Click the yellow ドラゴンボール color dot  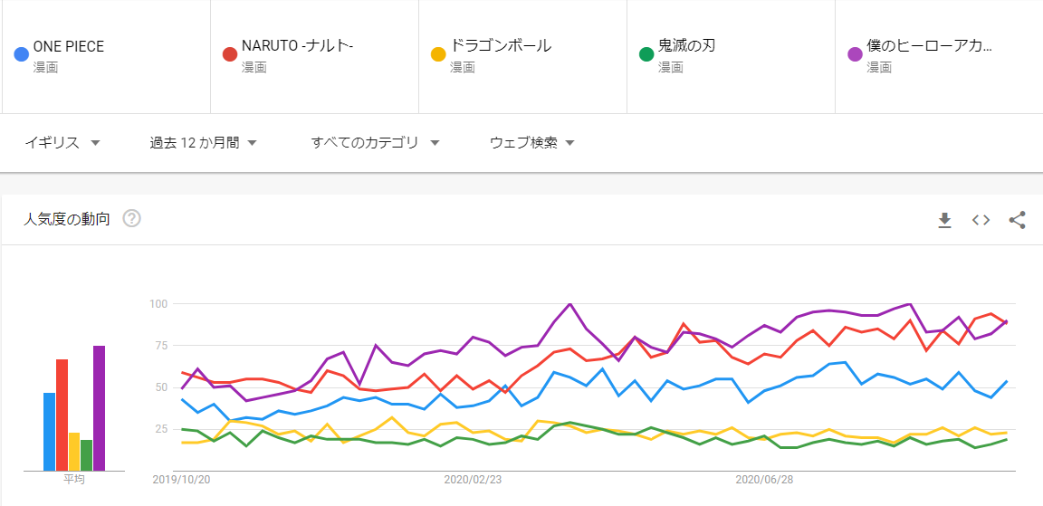click(438, 54)
